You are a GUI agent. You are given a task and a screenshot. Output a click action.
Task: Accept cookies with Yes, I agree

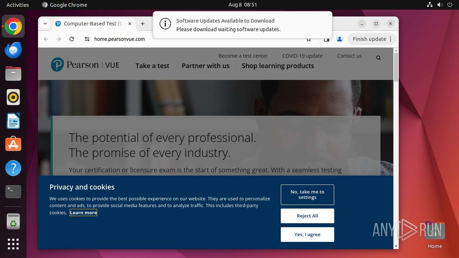pos(307,234)
